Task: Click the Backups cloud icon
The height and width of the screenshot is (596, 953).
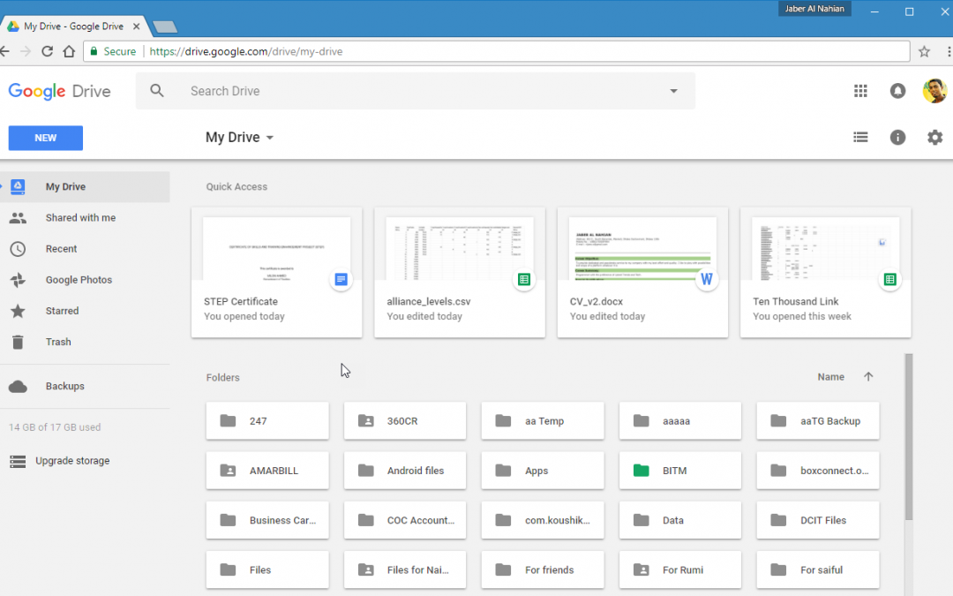Action: coord(19,386)
